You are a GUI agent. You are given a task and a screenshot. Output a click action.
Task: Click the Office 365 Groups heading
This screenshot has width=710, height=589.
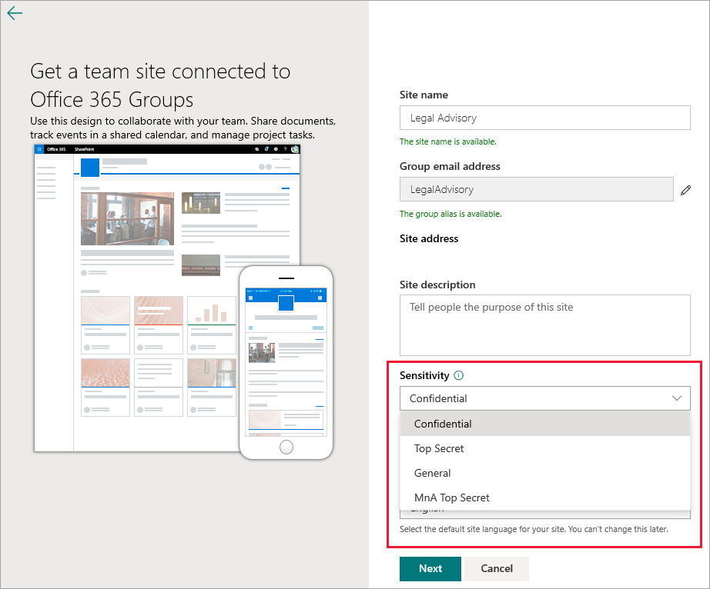click(160, 85)
